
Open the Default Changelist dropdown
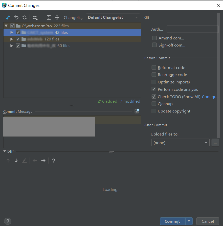(113, 17)
